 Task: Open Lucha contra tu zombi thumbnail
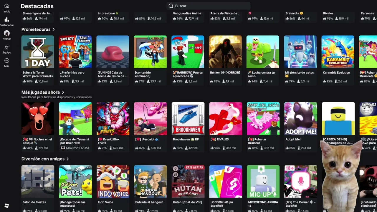point(263,52)
